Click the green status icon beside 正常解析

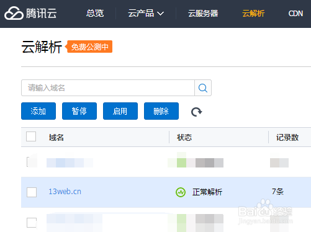click(181, 192)
